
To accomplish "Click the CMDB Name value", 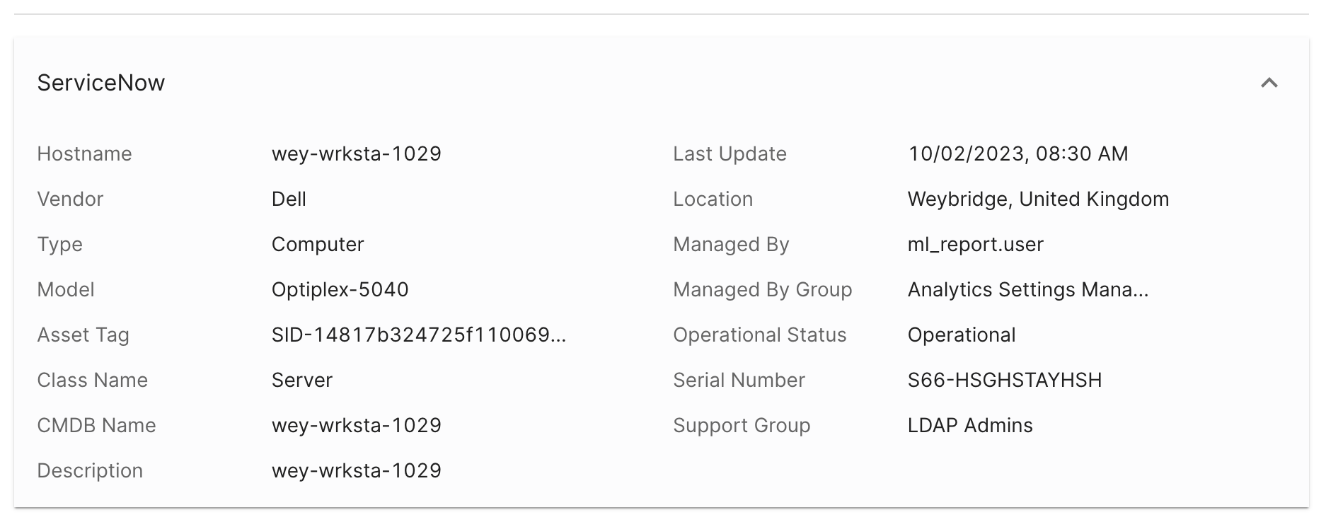I will point(356,426).
